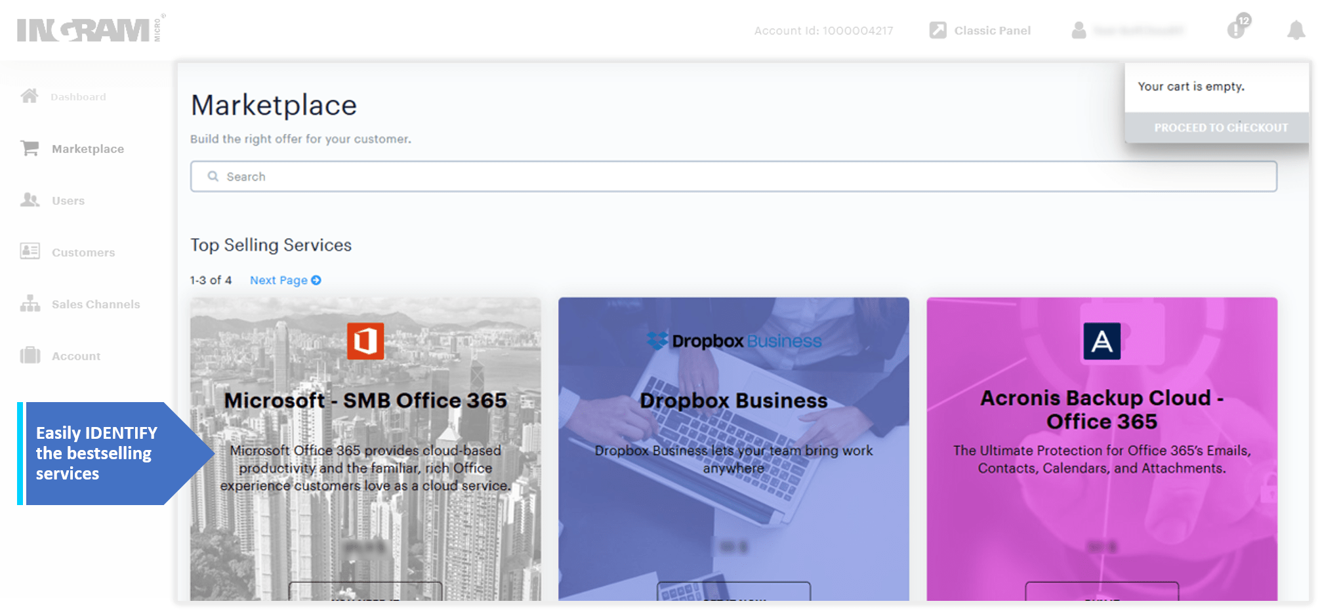
Task: Open Acronis Backup Cloud - Office 365 card
Action: click(1102, 449)
